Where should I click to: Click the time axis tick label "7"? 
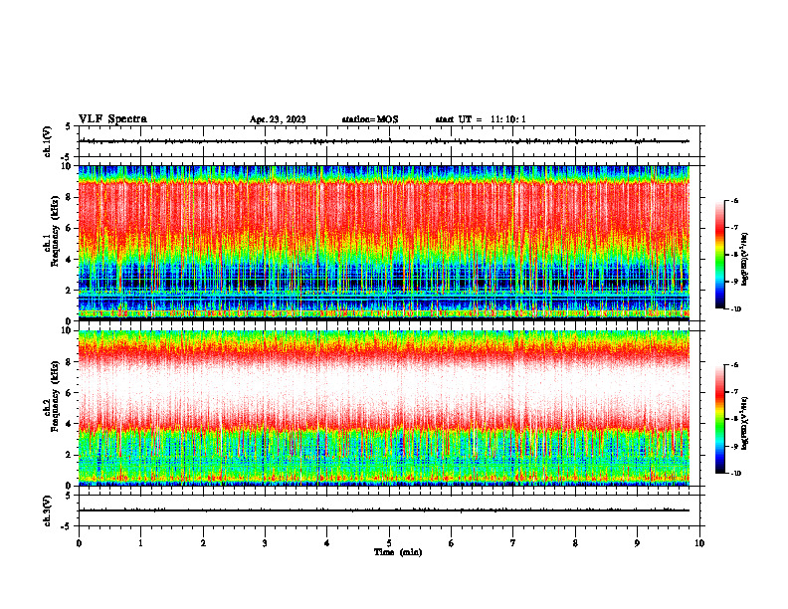coord(513,543)
